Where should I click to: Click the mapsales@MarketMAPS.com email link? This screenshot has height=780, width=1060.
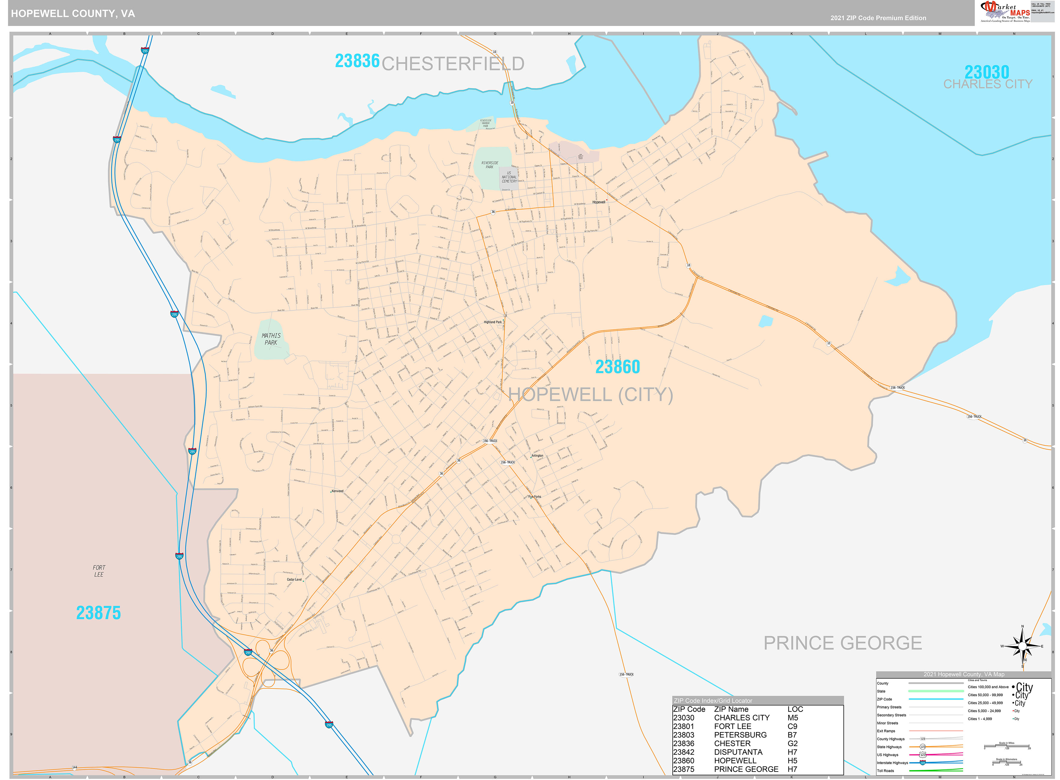click(x=1043, y=13)
